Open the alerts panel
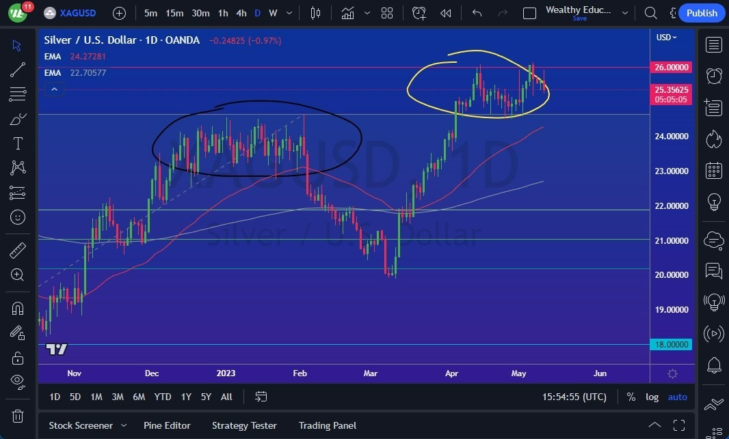This screenshot has height=439, width=729. (714, 76)
